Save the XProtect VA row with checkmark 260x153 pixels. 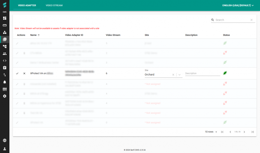pos(17,73)
